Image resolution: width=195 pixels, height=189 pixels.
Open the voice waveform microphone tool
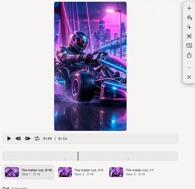[189, 18]
